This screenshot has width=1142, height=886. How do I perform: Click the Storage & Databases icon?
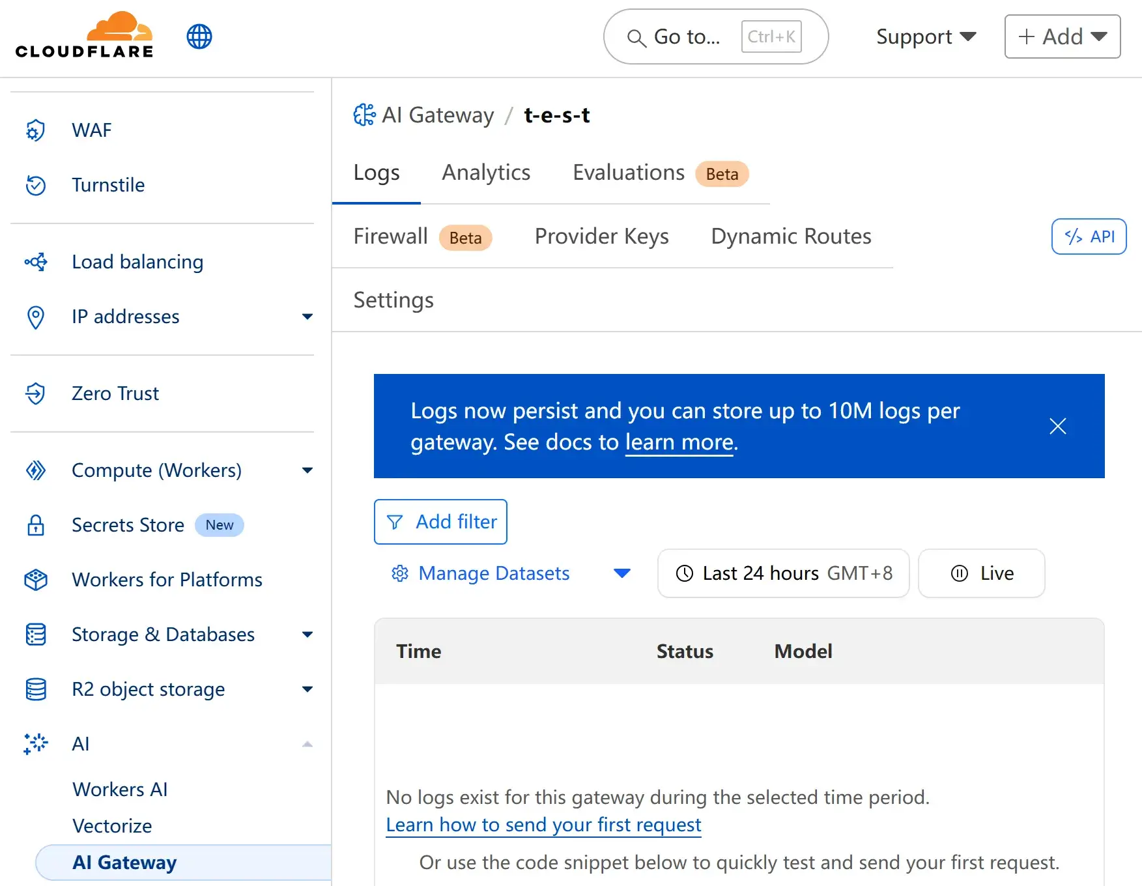click(36, 635)
